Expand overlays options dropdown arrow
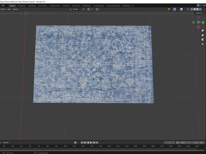206x154 pixels. (184, 9)
